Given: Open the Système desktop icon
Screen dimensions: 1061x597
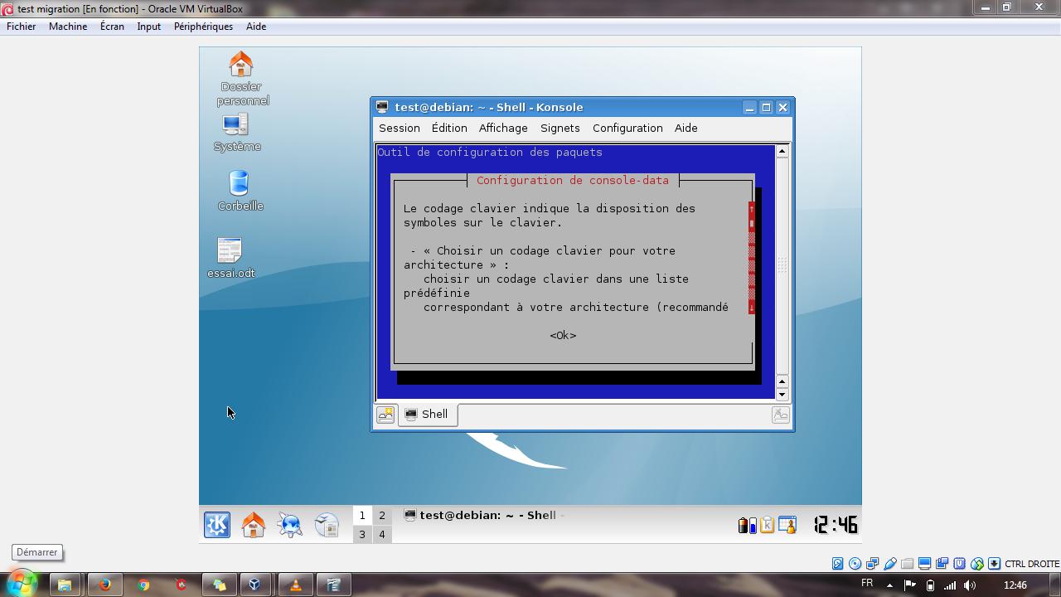Looking at the screenshot, I should point(236,132).
